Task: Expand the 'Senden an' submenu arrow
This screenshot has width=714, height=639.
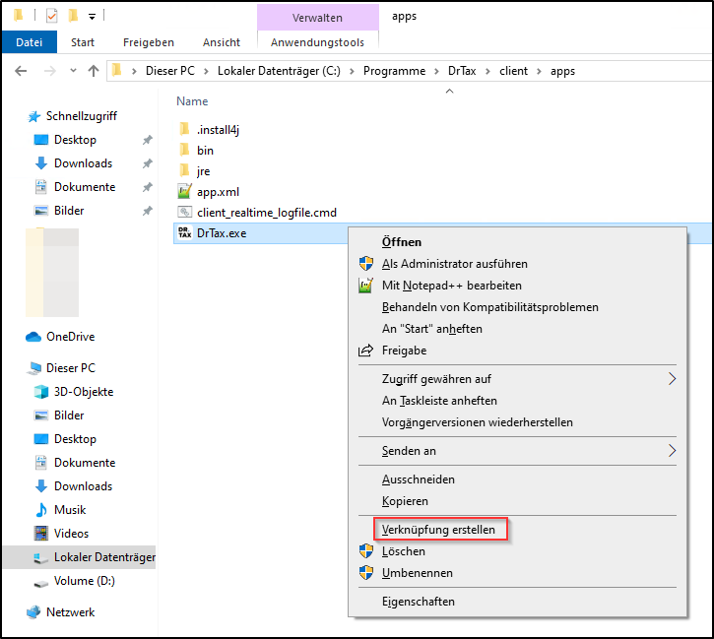Action: [673, 451]
